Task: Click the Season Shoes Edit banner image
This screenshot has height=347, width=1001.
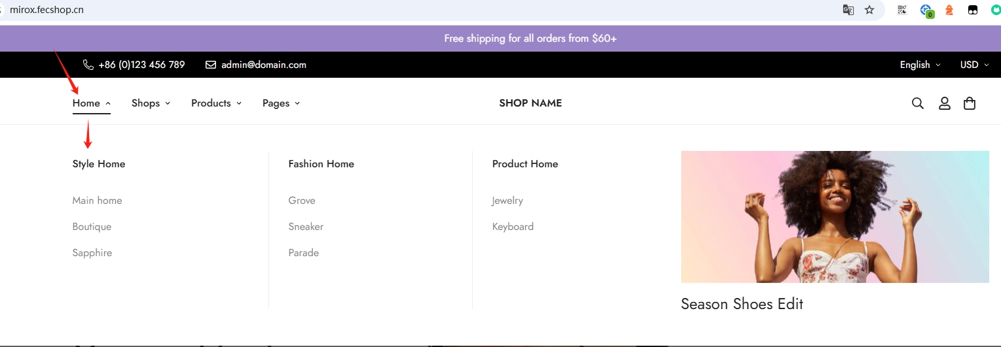Action: tap(835, 217)
